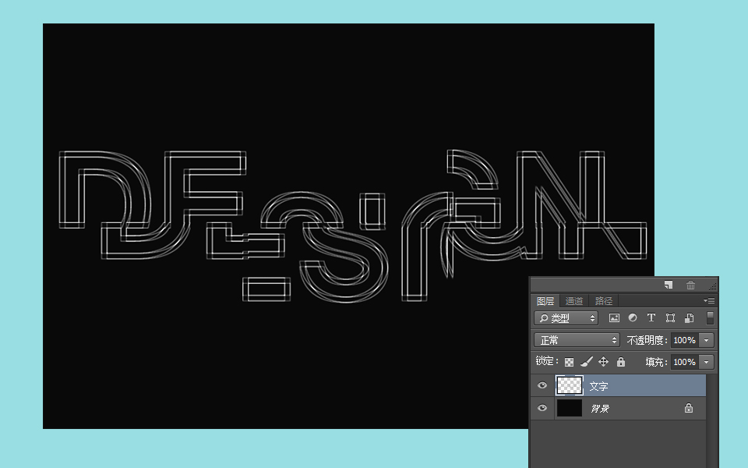Filter layers by type (T) icon
748x468 pixels.
(x=651, y=318)
